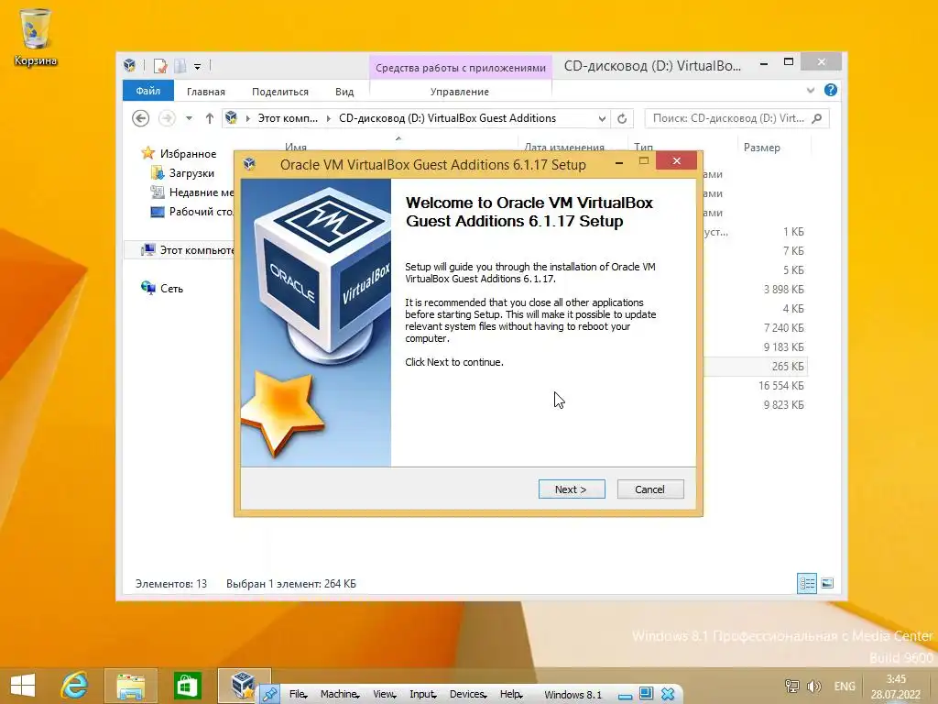Click Этот комп... breadcrumb segment

288,118
